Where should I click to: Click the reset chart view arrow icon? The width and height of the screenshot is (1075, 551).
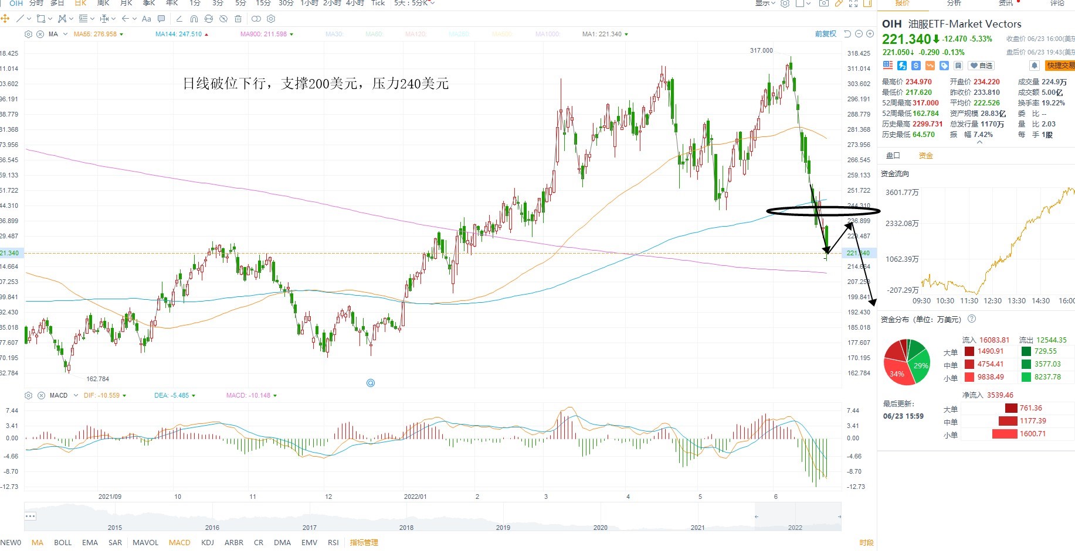click(847, 34)
